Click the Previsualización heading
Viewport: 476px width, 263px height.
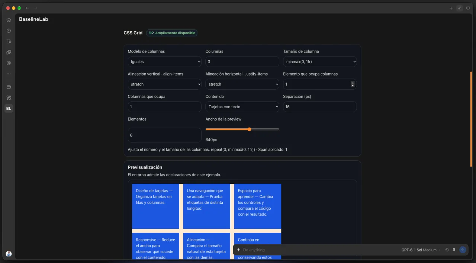point(145,167)
